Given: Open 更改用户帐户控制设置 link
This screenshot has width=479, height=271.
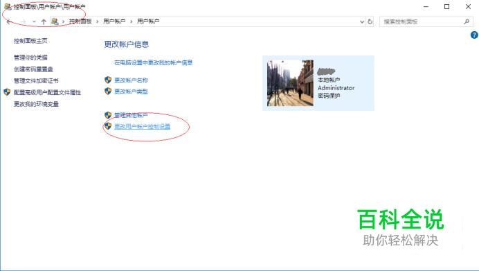Looking at the screenshot, I should pyautogui.click(x=143, y=126).
